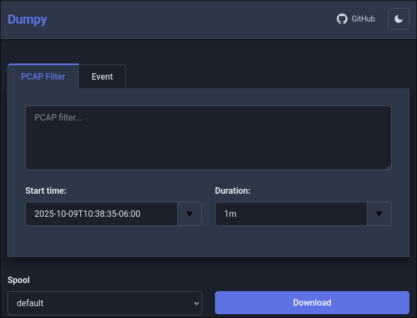
Task: Click the GitHub octocat icon
Action: 342,19
